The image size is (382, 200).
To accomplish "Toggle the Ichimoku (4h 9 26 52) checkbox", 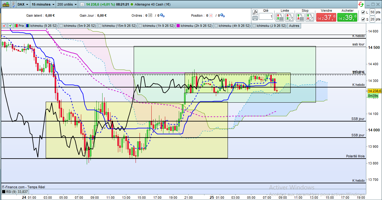I will [216, 26].
